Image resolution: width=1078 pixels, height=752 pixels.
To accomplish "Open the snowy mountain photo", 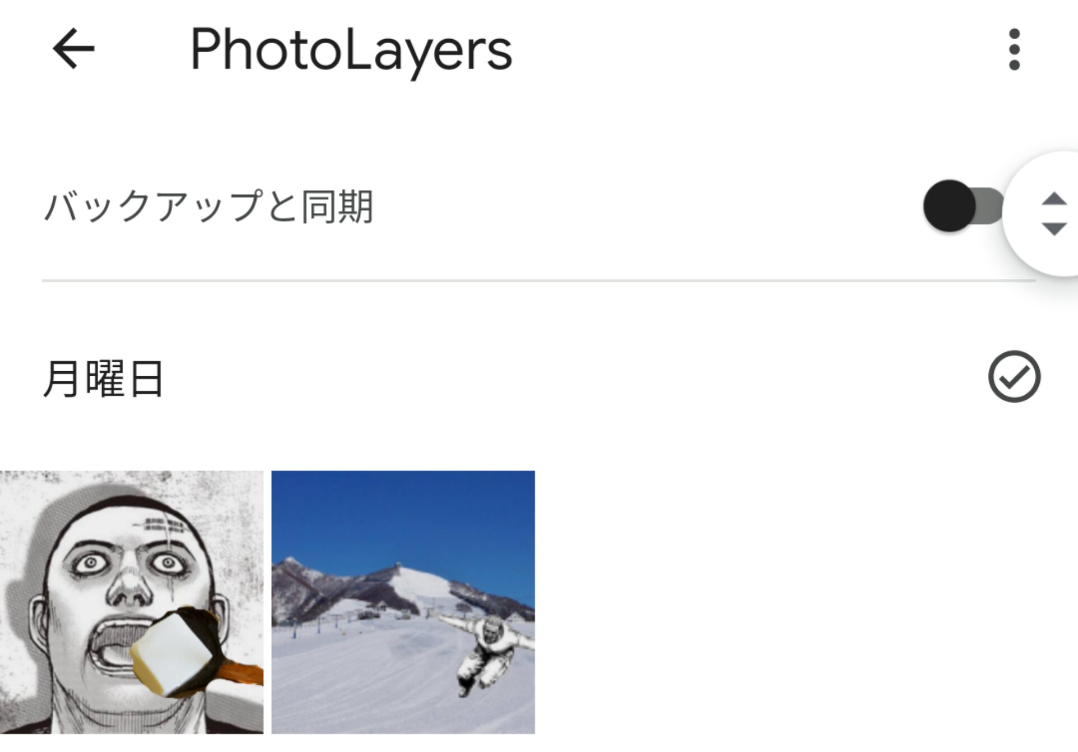I will click(x=403, y=602).
